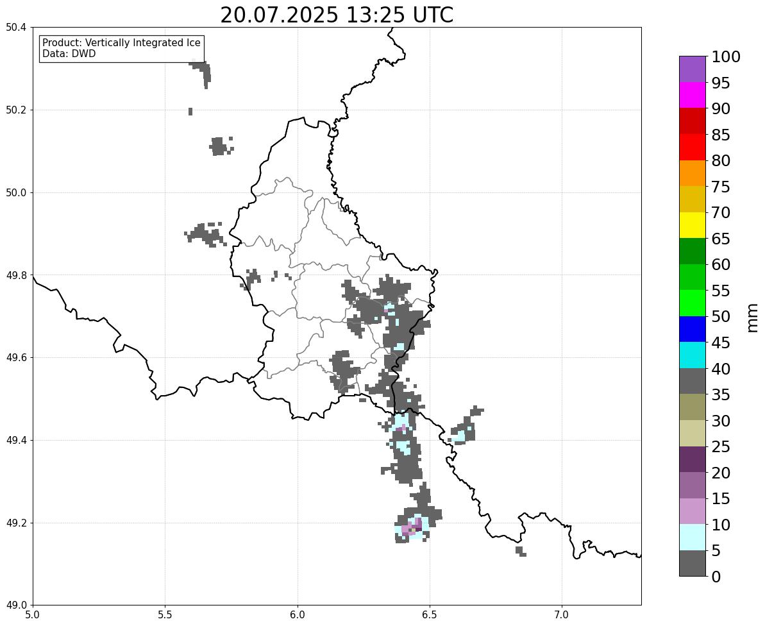The height and width of the screenshot is (626, 765).
Task: Click the latitude label 49.6
Action: point(15,358)
